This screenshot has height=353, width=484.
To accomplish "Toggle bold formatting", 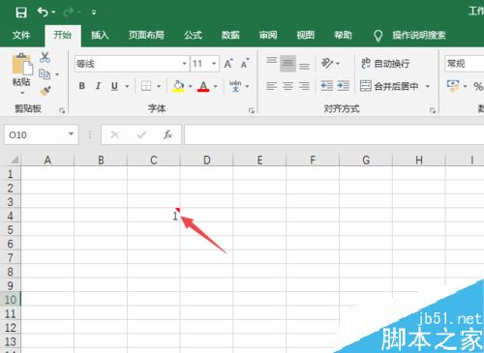I will (x=82, y=86).
